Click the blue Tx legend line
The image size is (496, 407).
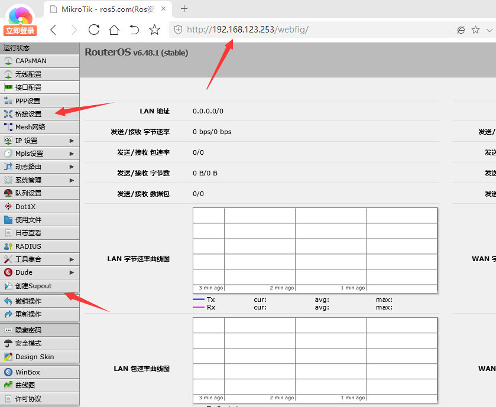click(x=199, y=299)
